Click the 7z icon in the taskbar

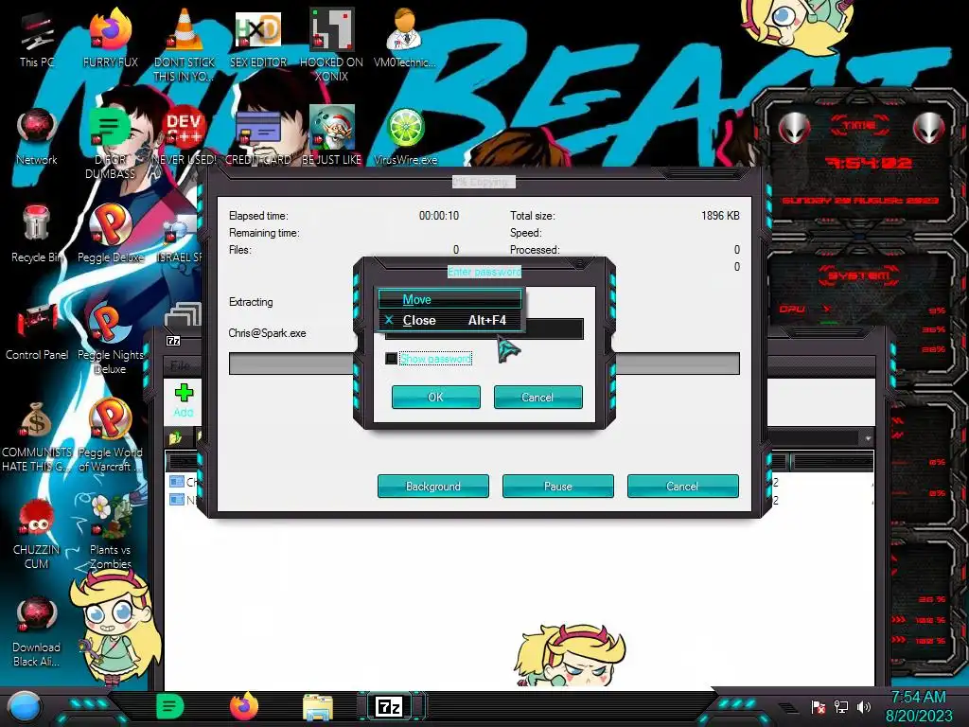click(389, 706)
